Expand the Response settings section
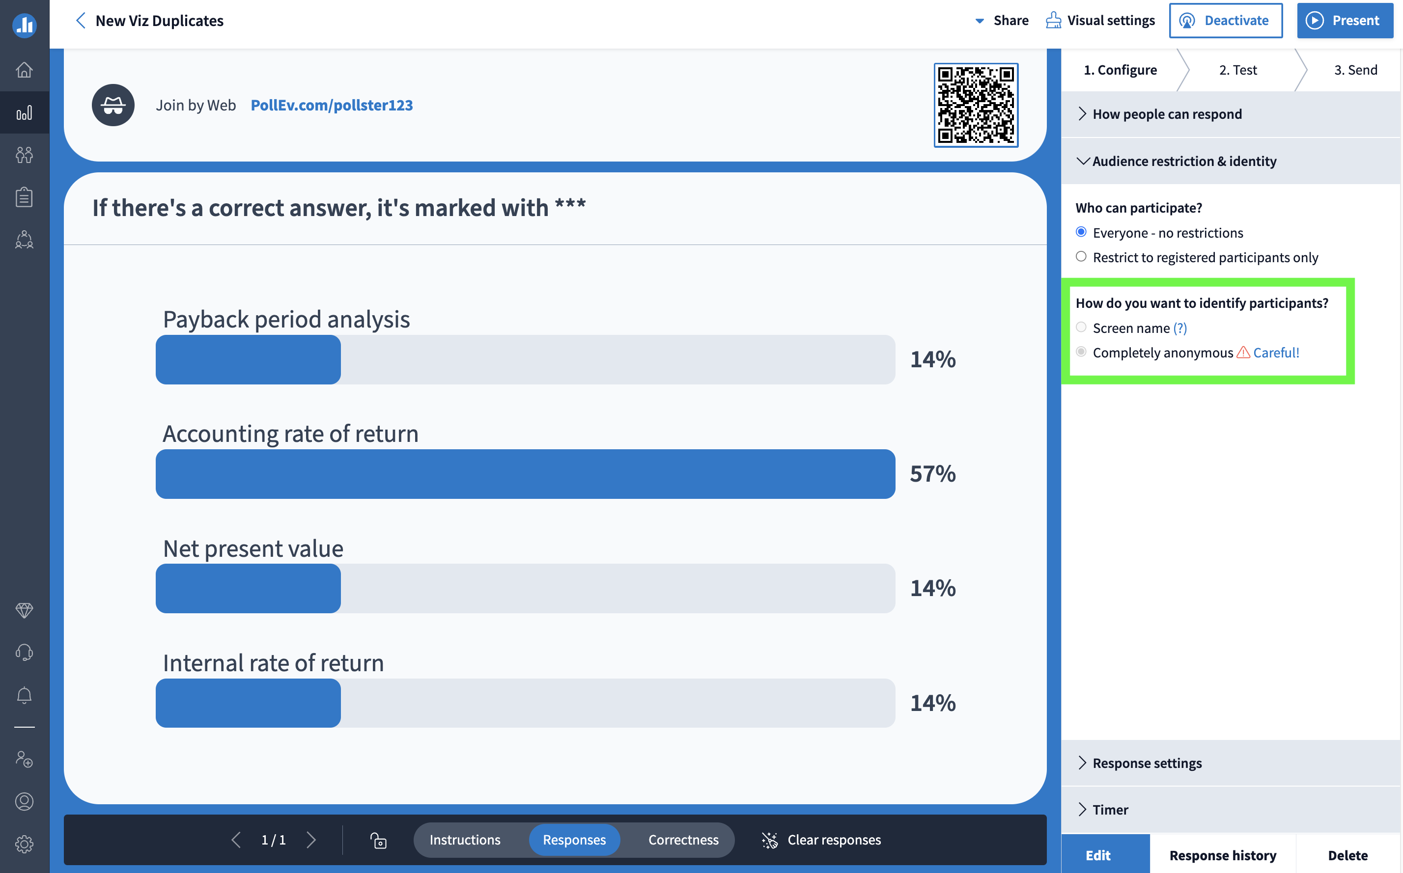 pyautogui.click(x=1230, y=763)
